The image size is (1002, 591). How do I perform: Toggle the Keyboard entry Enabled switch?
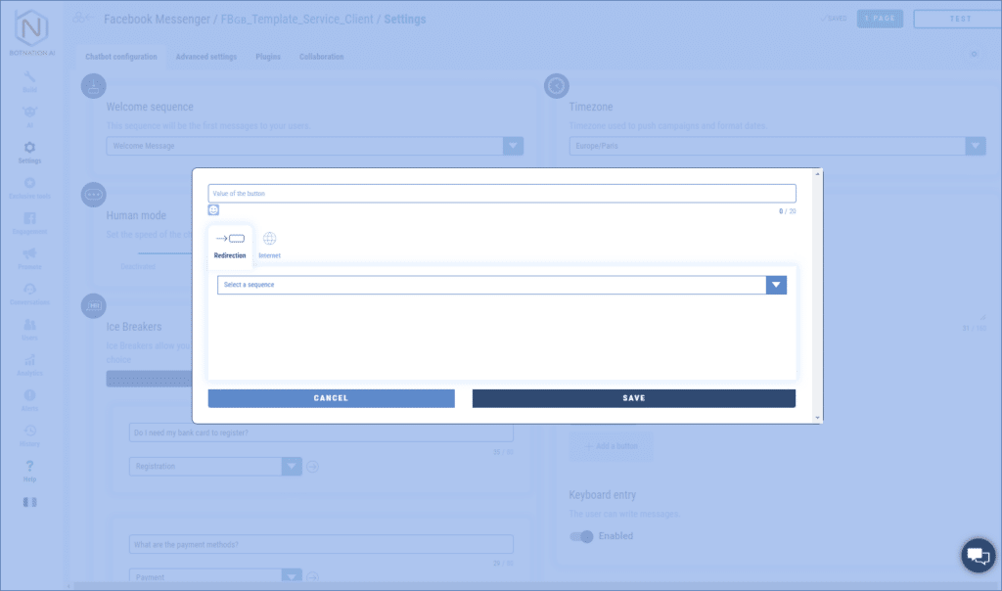581,536
